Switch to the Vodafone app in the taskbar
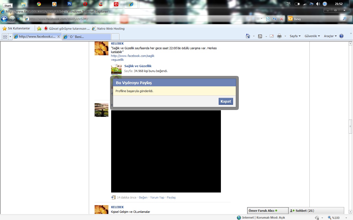This screenshot has height=220, width=353. tap(116, 4)
